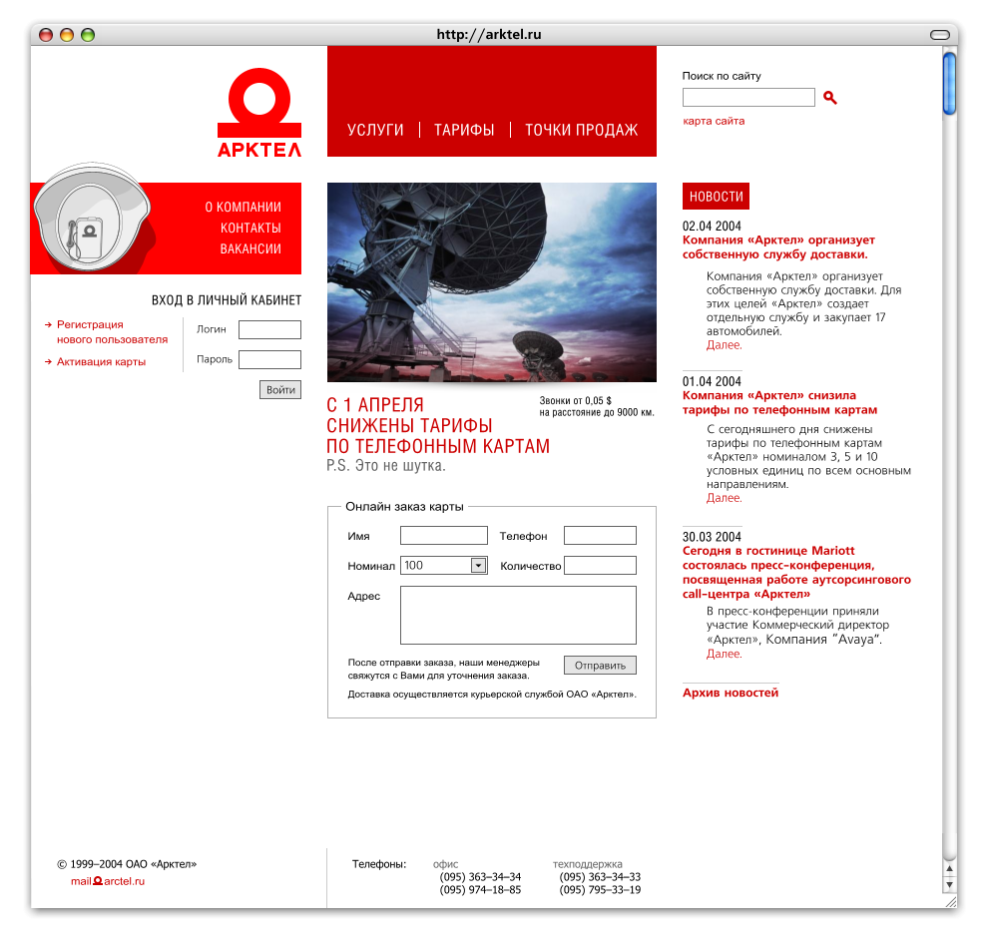This screenshot has height=945, width=986.
Task: Focus the Имя field in order form
Action: [444, 536]
